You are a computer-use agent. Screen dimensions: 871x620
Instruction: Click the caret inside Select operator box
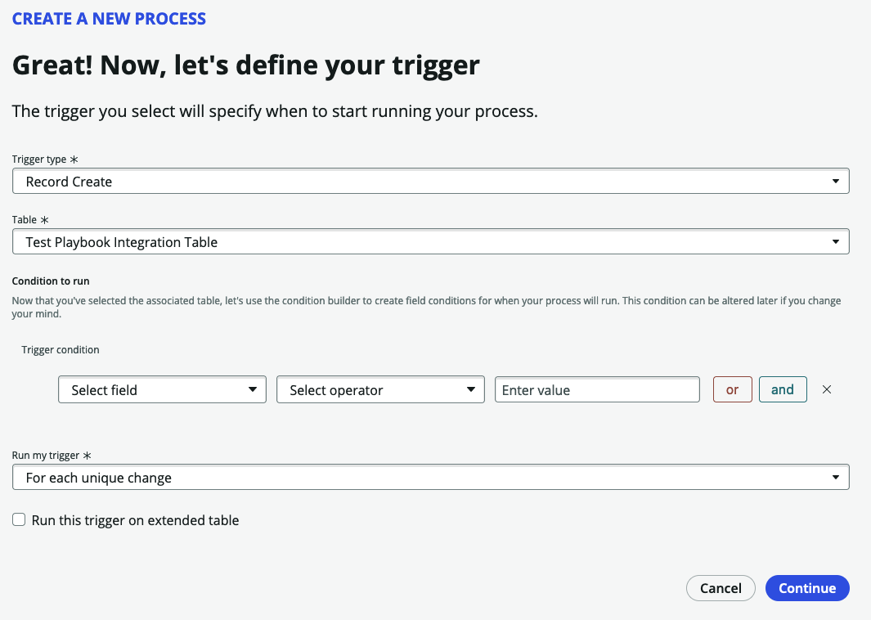tap(470, 390)
